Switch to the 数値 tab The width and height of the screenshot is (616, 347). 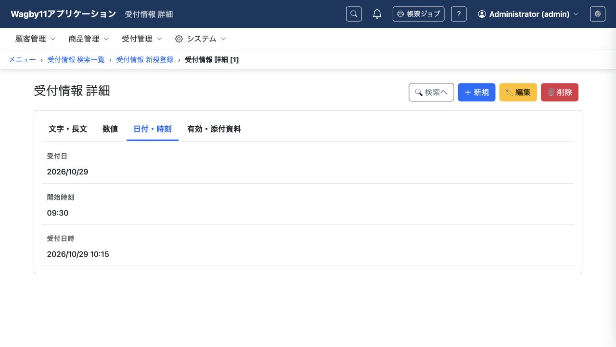(x=110, y=129)
